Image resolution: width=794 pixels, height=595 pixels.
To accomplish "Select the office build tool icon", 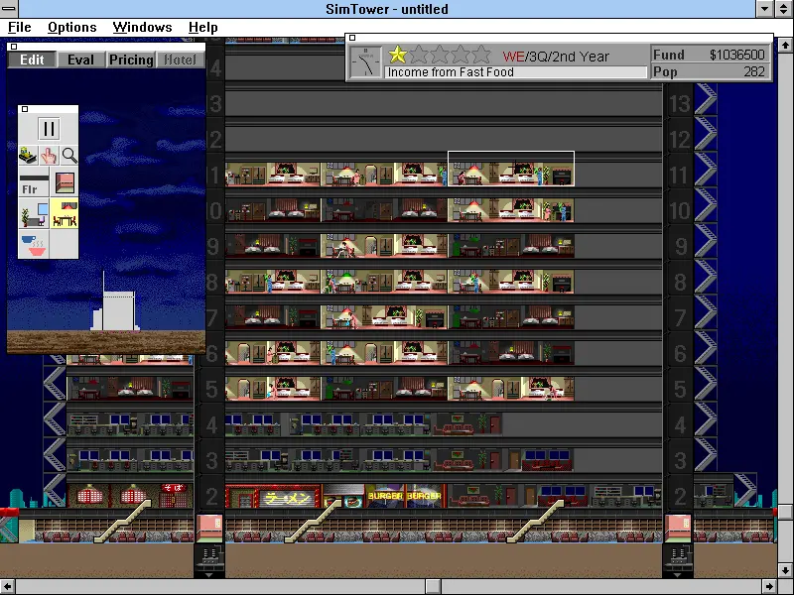I will tap(33, 214).
